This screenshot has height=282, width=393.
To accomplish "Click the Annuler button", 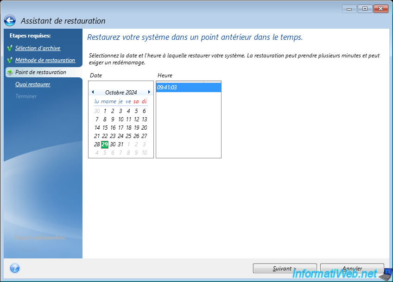I will 352,269.
